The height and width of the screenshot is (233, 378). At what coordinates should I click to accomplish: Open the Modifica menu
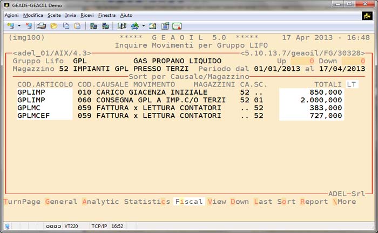[x=33, y=15]
